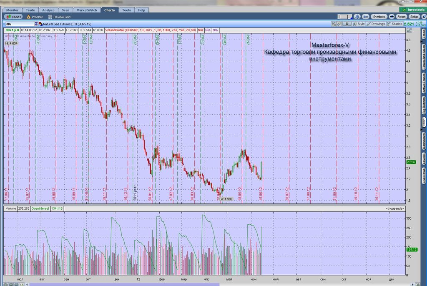Open the alerts bell icon
The width and height of the screenshot is (427, 286).
click(357, 17)
